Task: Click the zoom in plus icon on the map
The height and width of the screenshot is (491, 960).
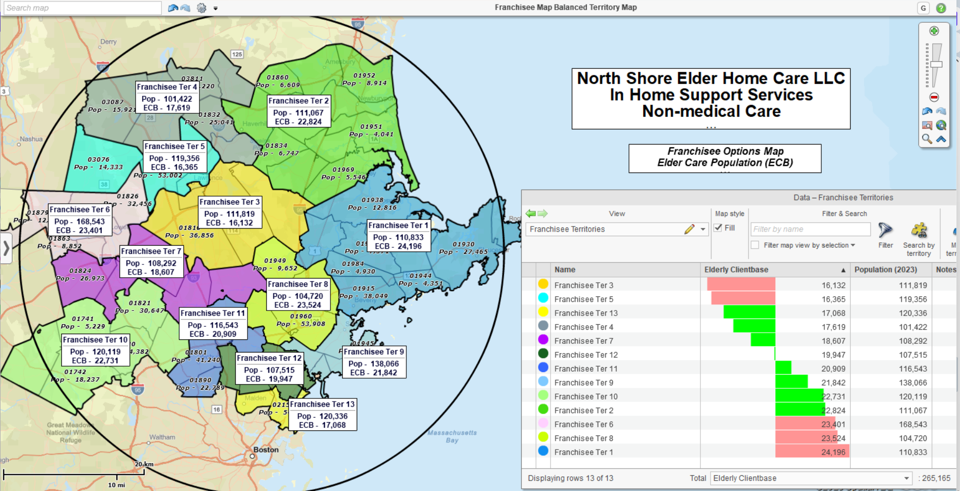Action: pyautogui.click(x=934, y=29)
